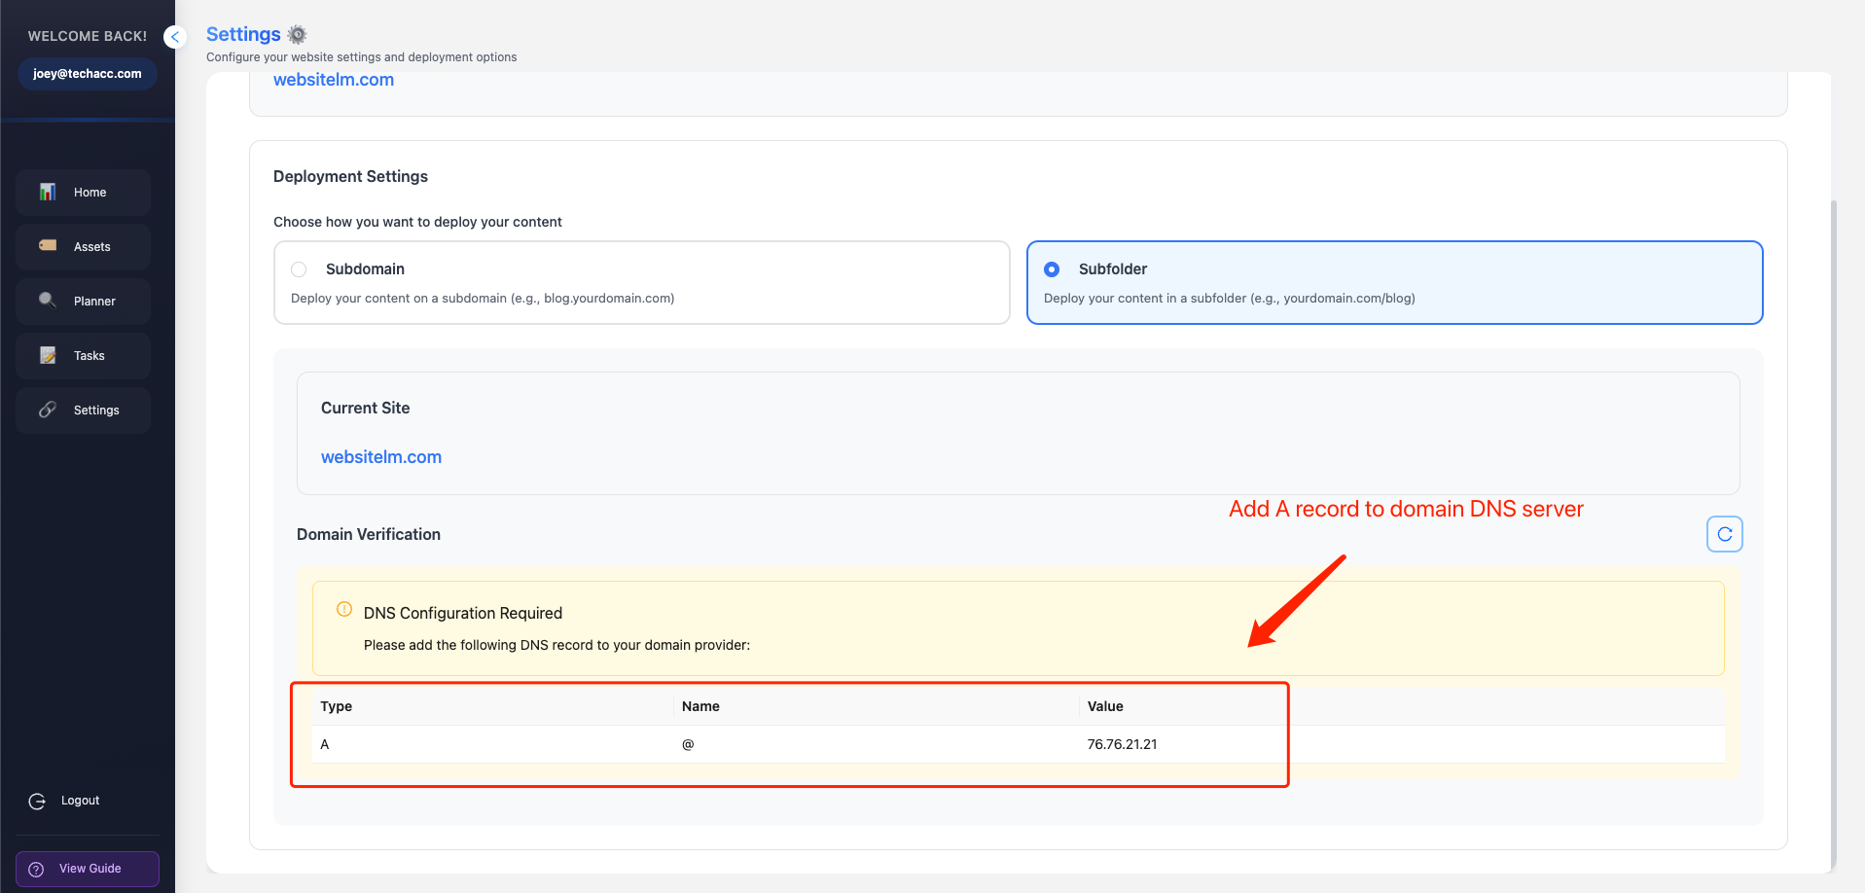
Task: Click the Settings gear icon beside title
Action: (x=298, y=35)
